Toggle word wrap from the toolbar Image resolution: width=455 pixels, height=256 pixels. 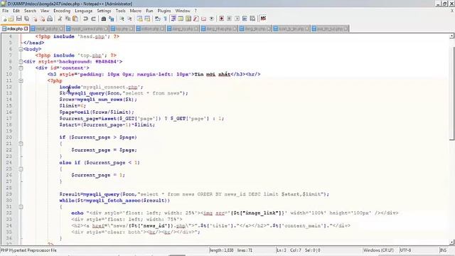pyautogui.click(x=158, y=19)
